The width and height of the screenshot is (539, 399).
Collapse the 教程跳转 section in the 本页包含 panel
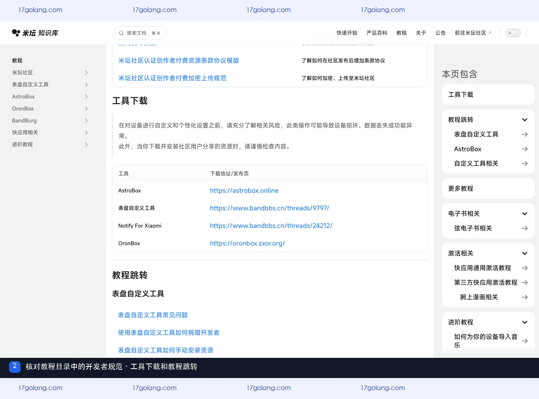point(525,120)
